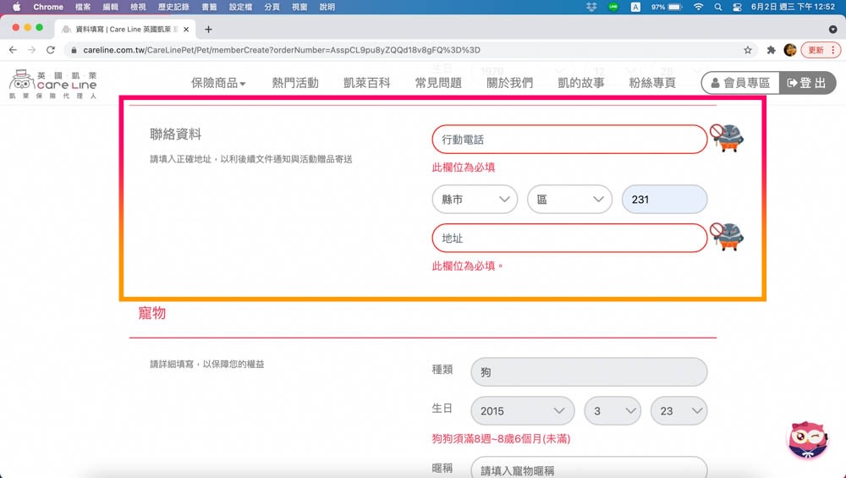Open 常見問題 navigation item
Viewport: 846px width, 478px height.
pyautogui.click(x=438, y=83)
